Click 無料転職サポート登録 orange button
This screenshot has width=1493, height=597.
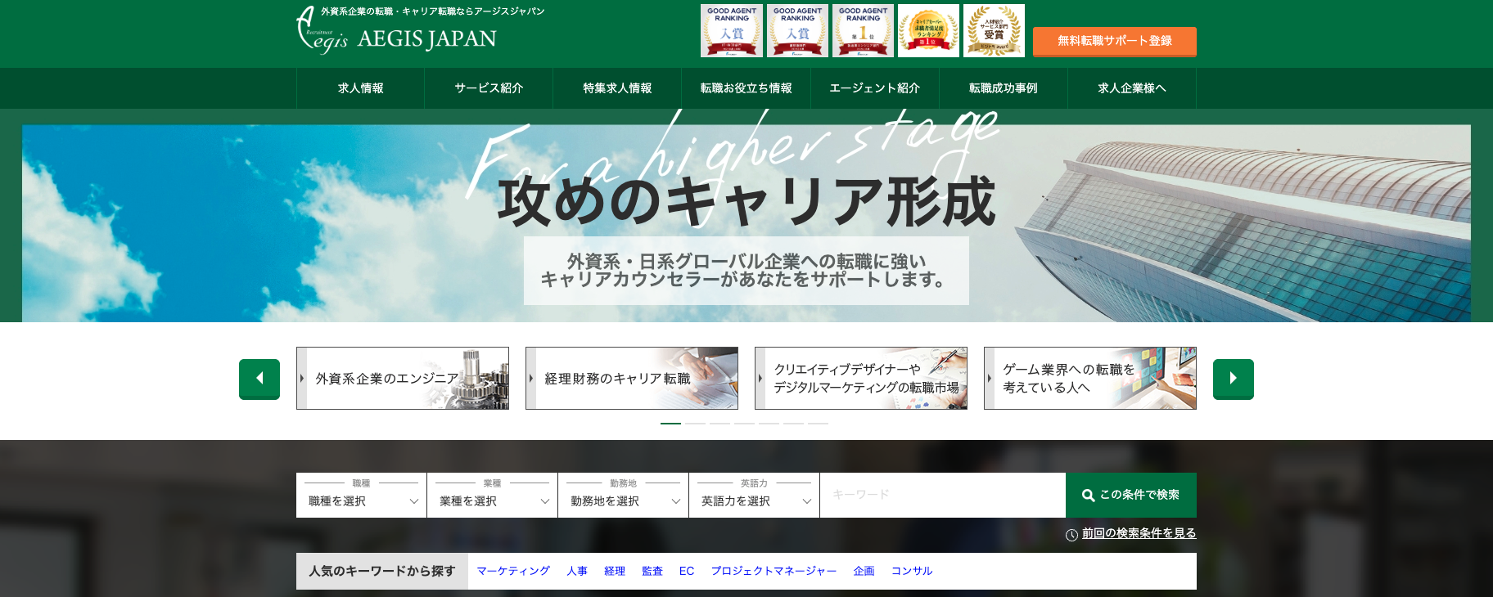pyautogui.click(x=1115, y=41)
